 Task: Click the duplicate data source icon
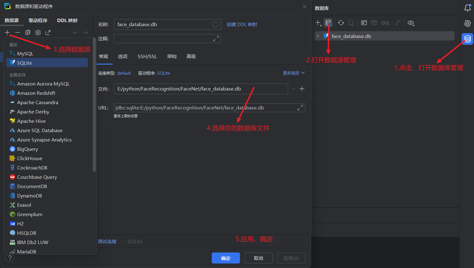[28, 33]
